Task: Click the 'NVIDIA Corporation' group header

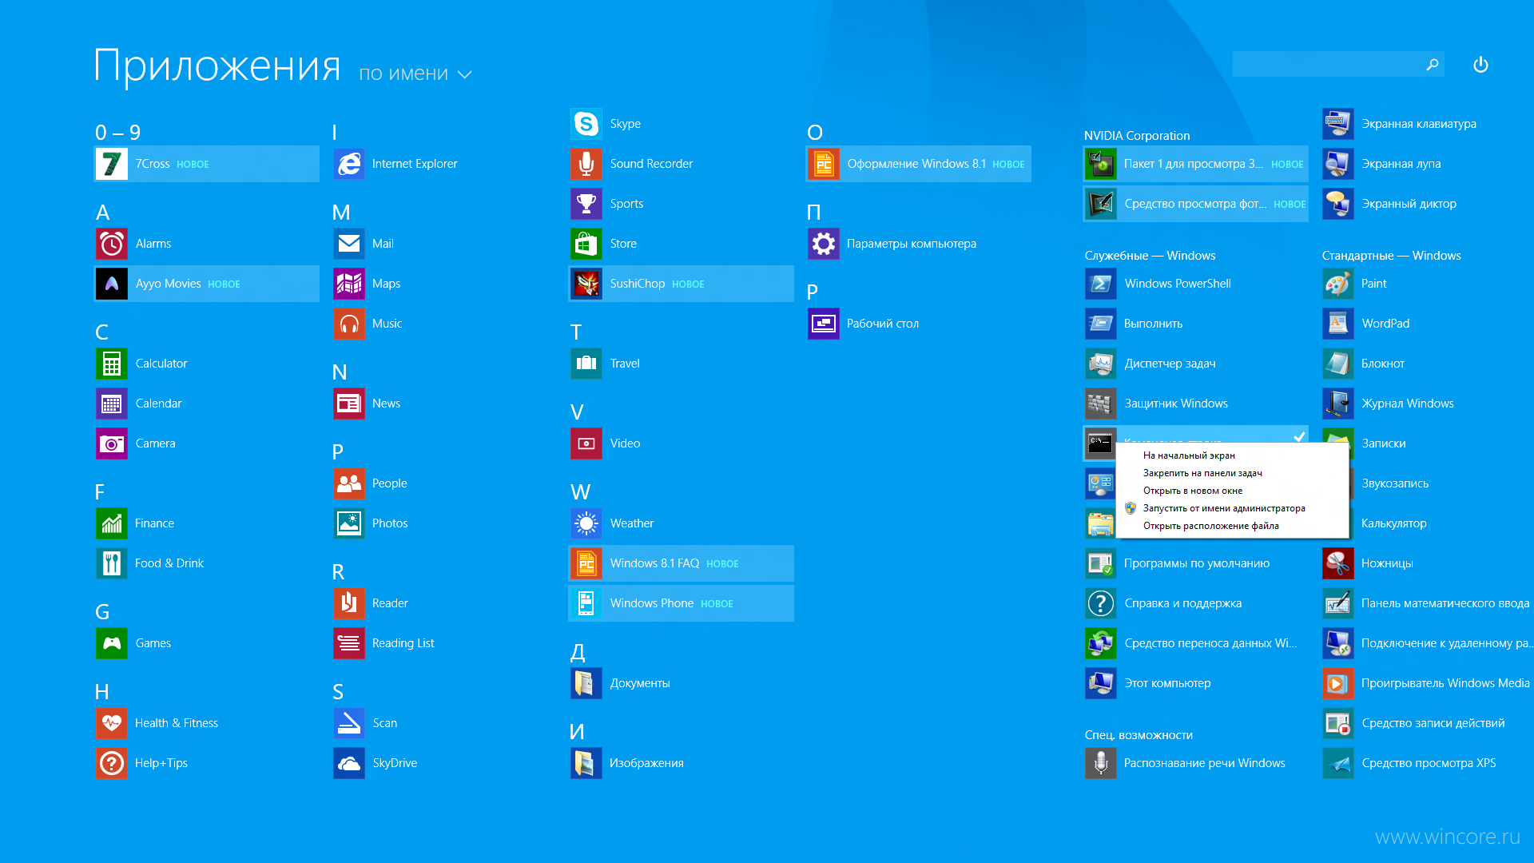Action: 1137,136
